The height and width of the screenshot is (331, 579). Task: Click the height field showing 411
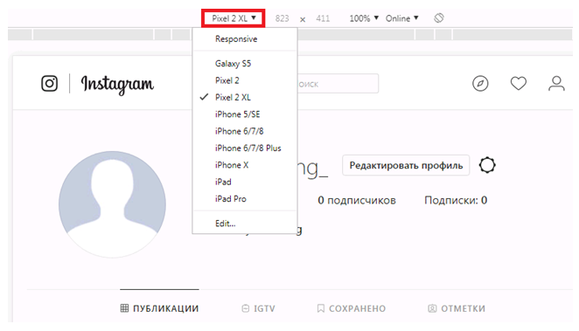323,18
